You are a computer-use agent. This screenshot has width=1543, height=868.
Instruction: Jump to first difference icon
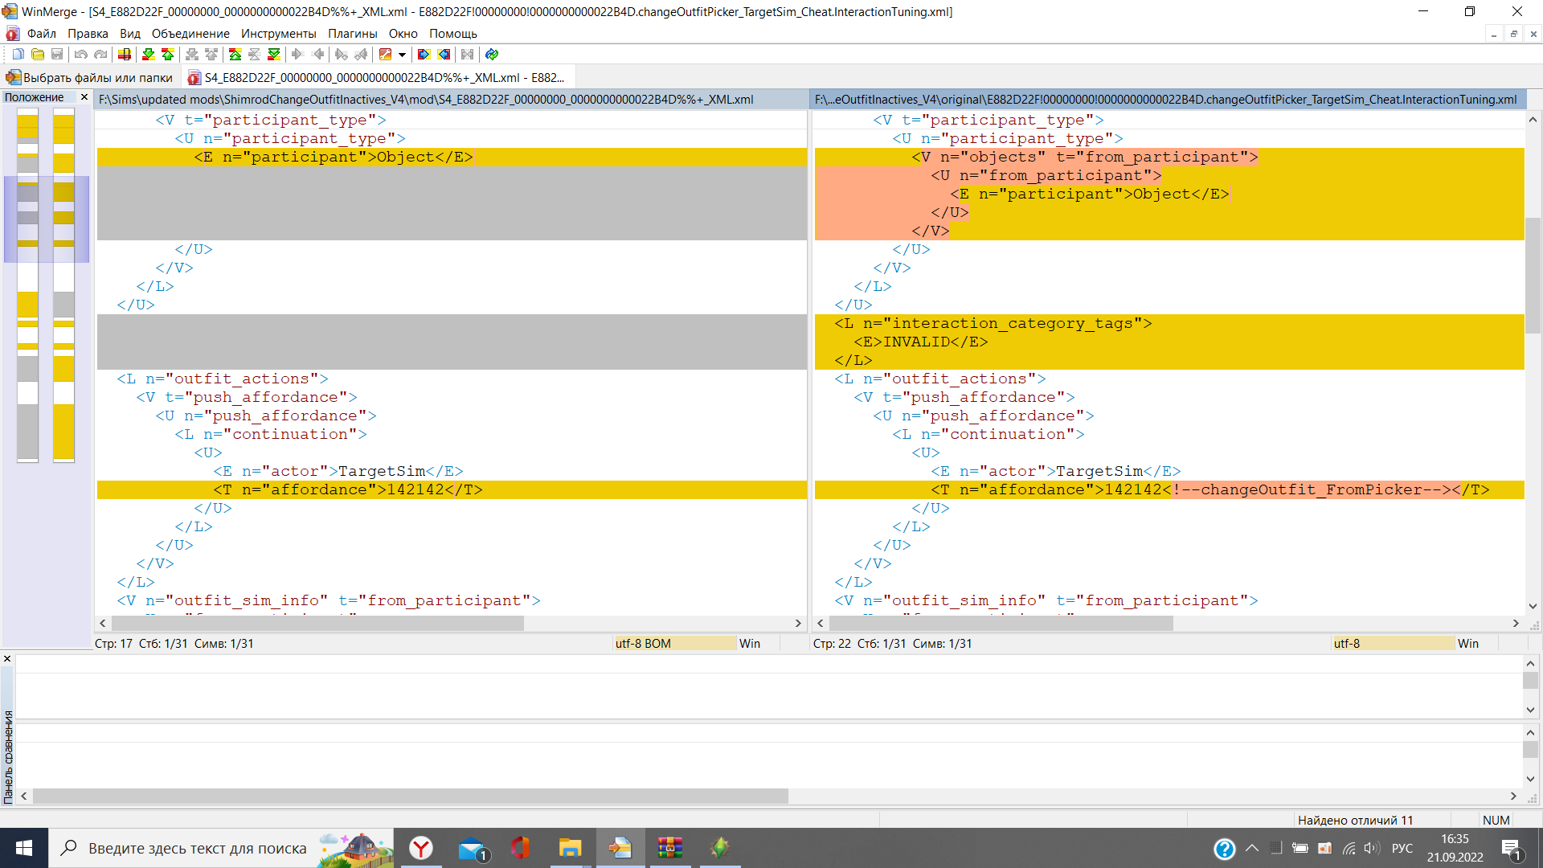[235, 55]
